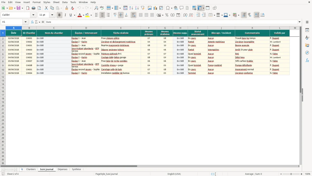Screen dimensions: 312x176
Task: Toggle Align Left
Action: (96, 15)
